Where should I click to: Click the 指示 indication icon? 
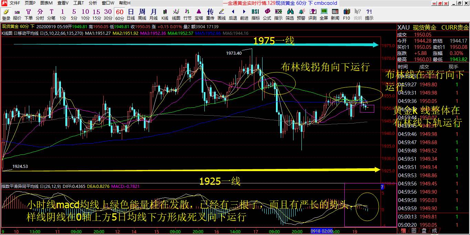pyautogui.click(x=278, y=14)
